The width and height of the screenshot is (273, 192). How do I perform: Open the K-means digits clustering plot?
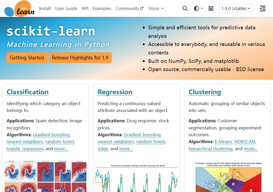pos(228,177)
